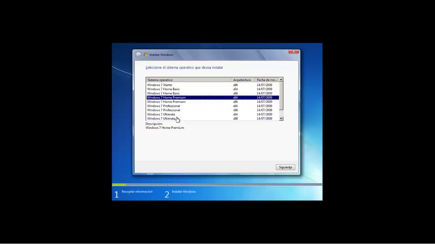The width and height of the screenshot is (435, 244).
Task: Click the Siguiente button
Action: click(x=285, y=167)
